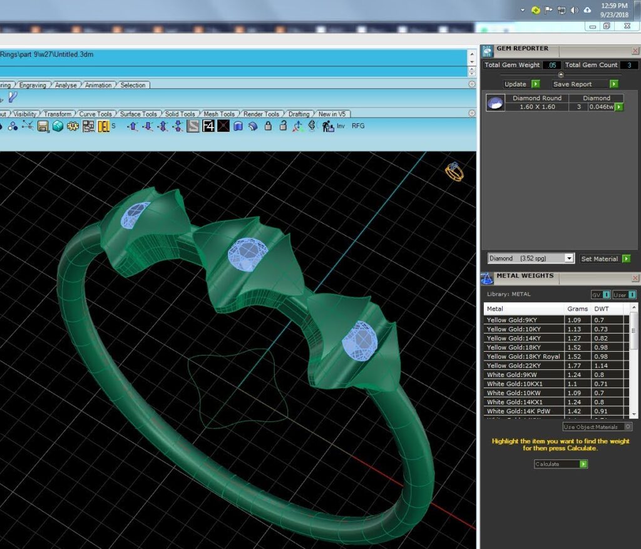Select the Yellow Gold:14KY row

tap(556, 338)
